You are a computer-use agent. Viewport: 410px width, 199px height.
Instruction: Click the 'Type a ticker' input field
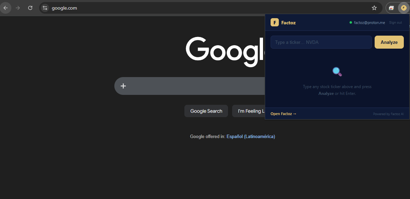[x=321, y=42]
